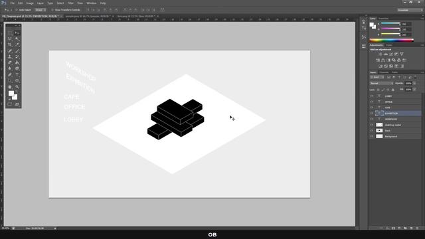This screenshot has width=425, height=239.
Task: Hide the Background layer
Action: [372, 136]
